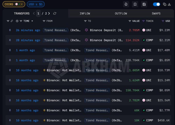The width and height of the screenshot is (175, 125).
Task: Switch to the OUTFLOW tab
Action: click(x=121, y=13)
